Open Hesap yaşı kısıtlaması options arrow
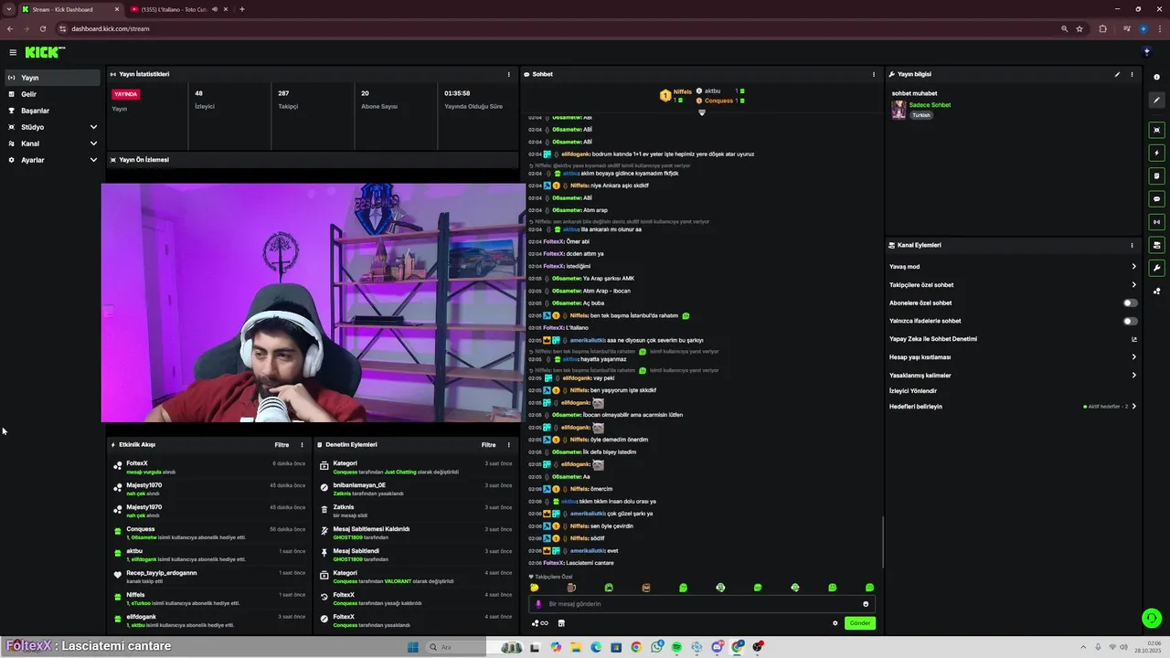The width and height of the screenshot is (1170, 658). [x=1134, y=357]
